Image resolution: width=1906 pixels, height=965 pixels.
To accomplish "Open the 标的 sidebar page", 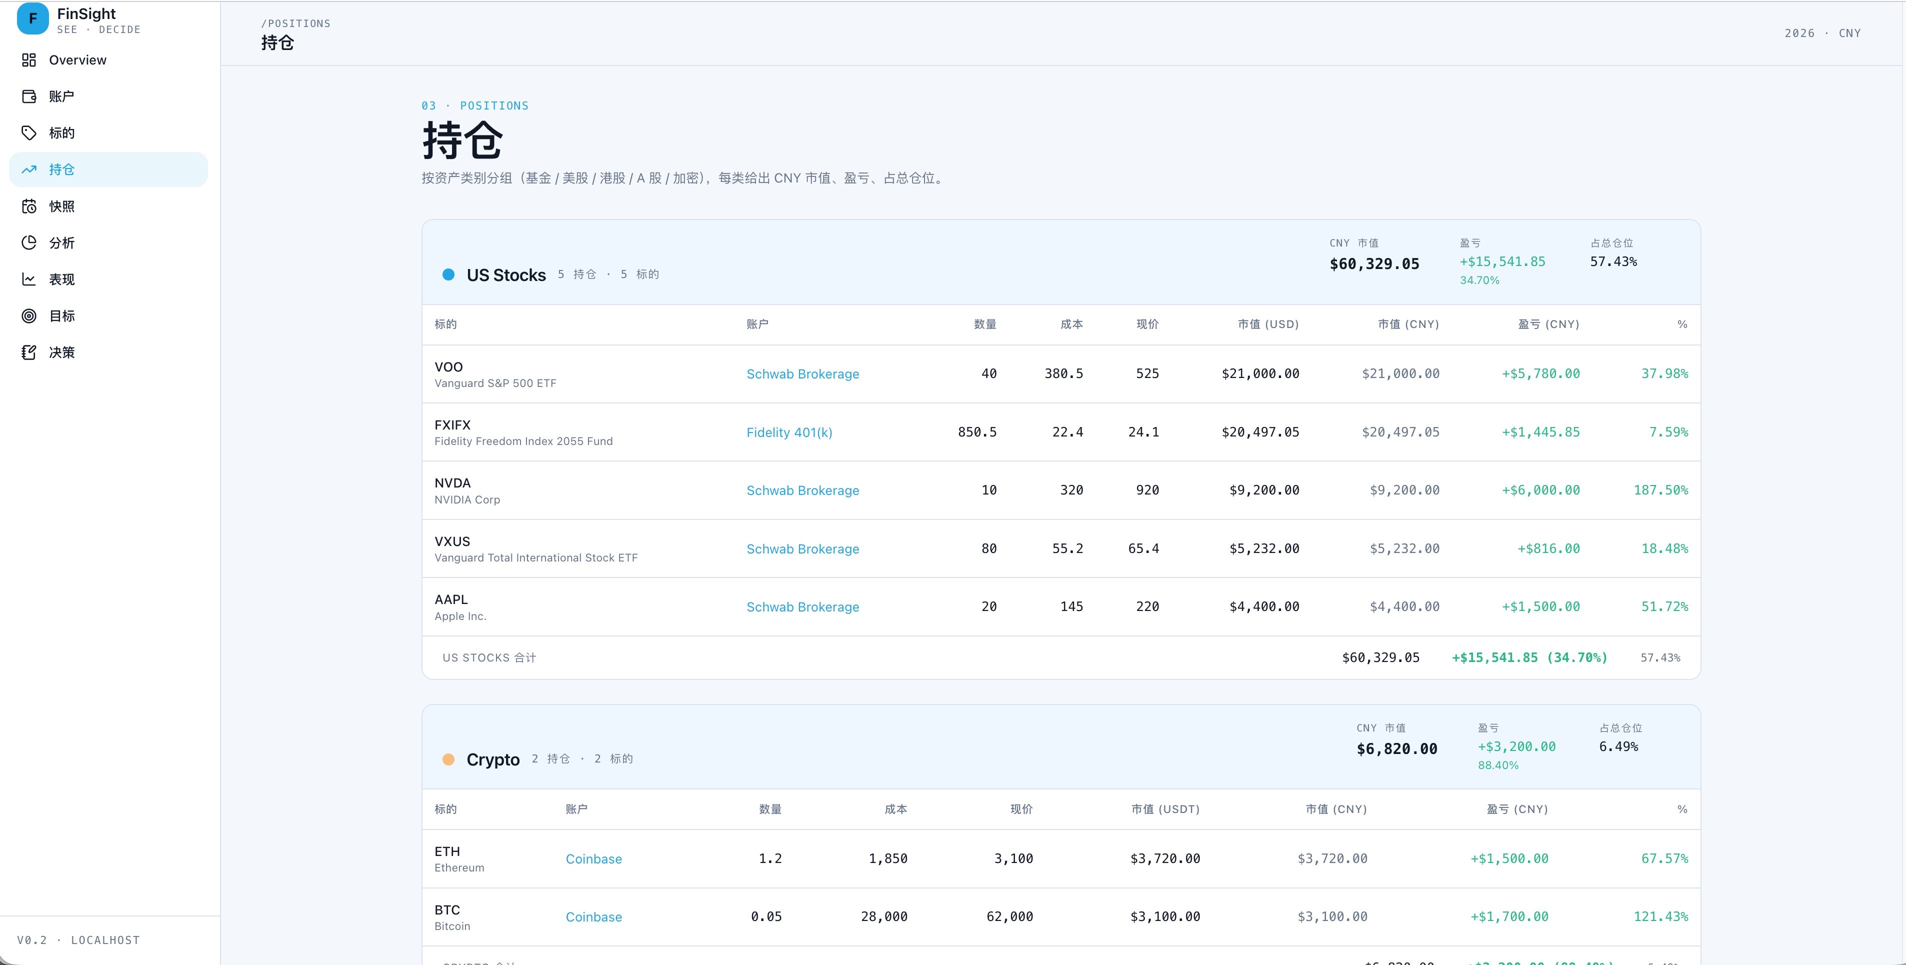I will pyautogui.click(x=109, y=133).
